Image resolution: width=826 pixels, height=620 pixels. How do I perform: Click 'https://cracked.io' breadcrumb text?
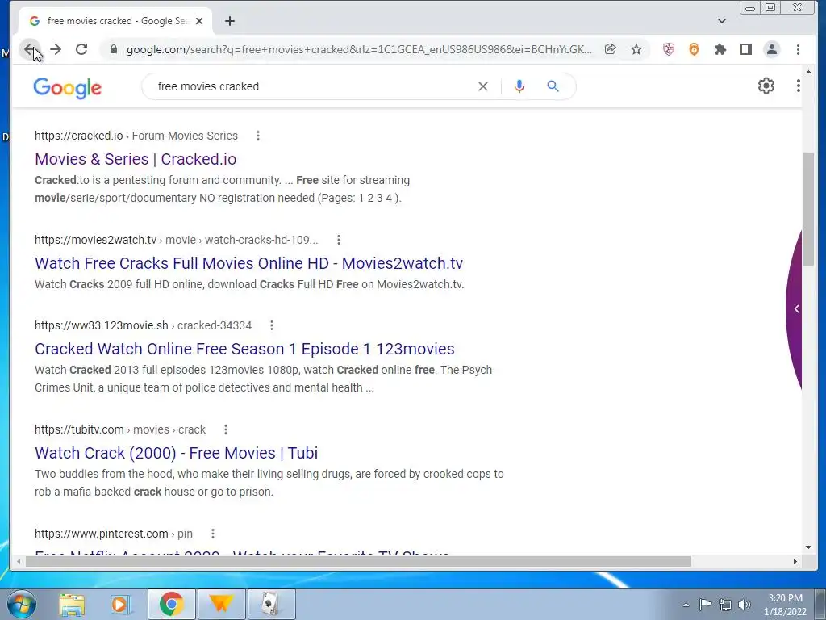coord(78,136)
